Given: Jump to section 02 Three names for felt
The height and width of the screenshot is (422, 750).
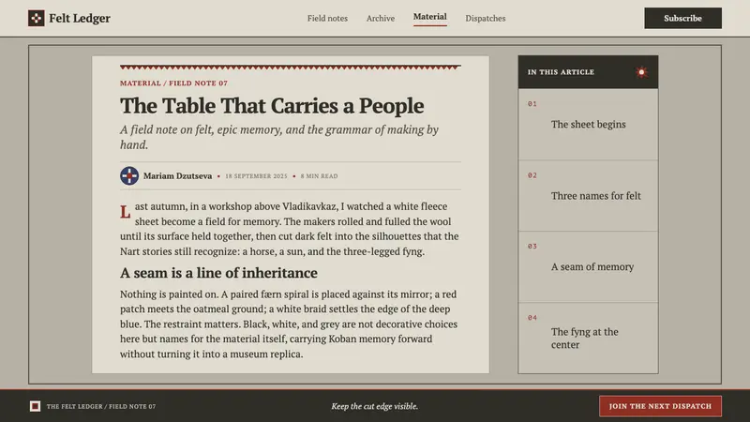Looking at the screenshot, I should coord(588,196).
